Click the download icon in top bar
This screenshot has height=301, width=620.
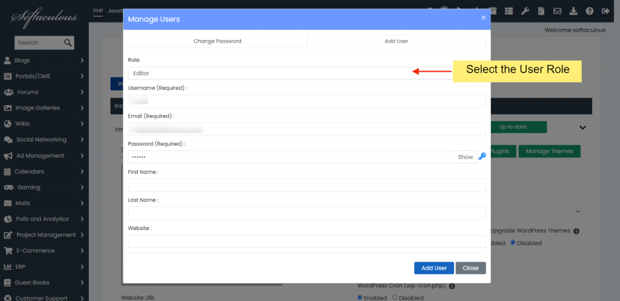point(573,11)
